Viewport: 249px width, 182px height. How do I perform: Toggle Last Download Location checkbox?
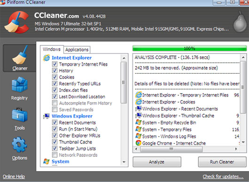[55, 96]
